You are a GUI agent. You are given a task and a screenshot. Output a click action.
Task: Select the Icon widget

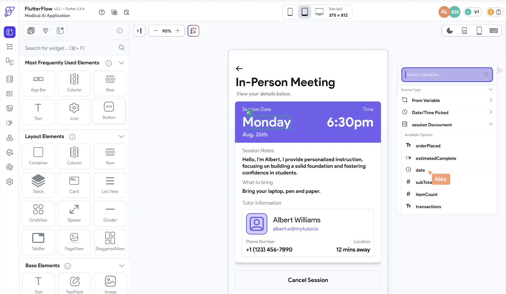pos(74,112)
